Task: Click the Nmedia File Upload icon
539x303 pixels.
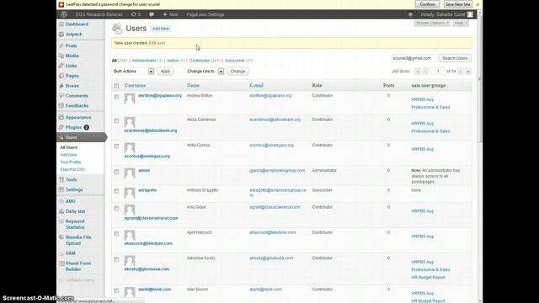Action: [x=61, y=237]
